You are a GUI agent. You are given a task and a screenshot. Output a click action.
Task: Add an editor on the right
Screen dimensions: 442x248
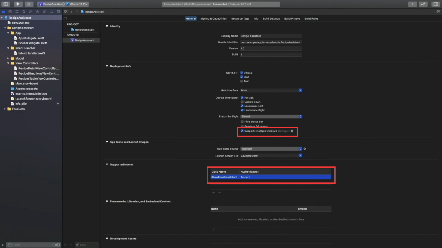click(x=438, y=12)
